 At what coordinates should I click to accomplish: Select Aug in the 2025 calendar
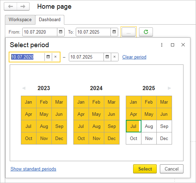pos(149,126)
